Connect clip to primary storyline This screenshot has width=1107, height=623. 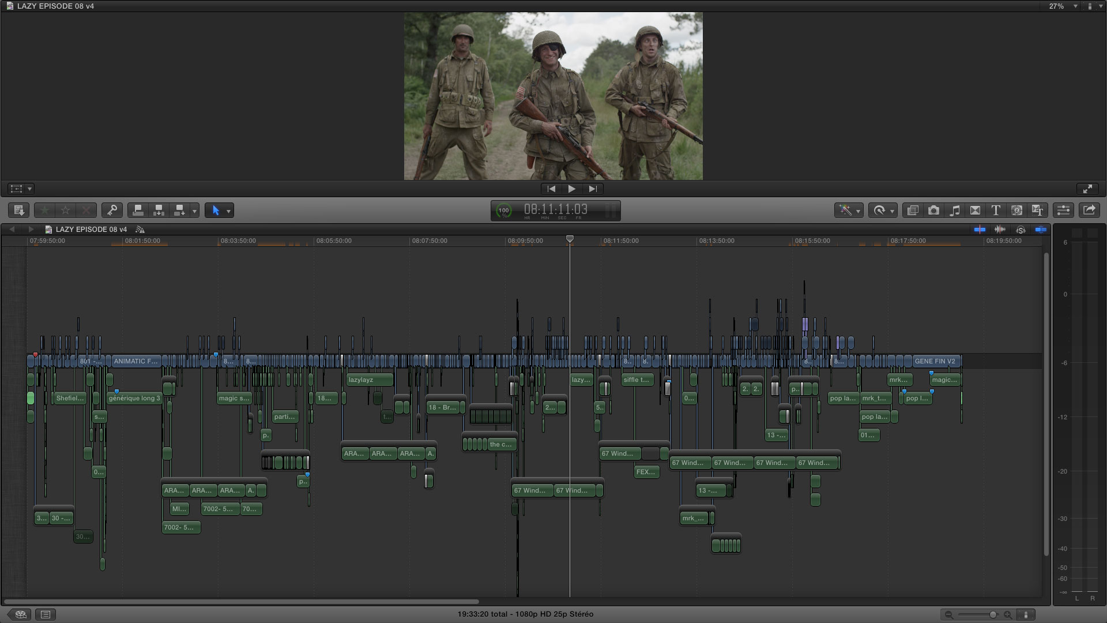(x=138, y=211)
